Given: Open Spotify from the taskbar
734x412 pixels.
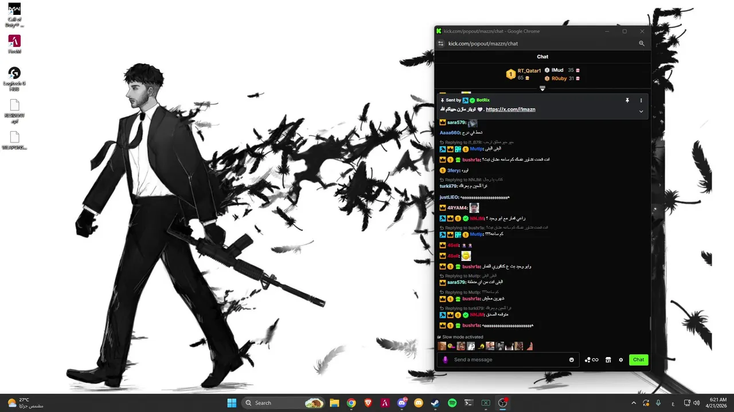Looking at the screenshot, I should click(452, 403).
